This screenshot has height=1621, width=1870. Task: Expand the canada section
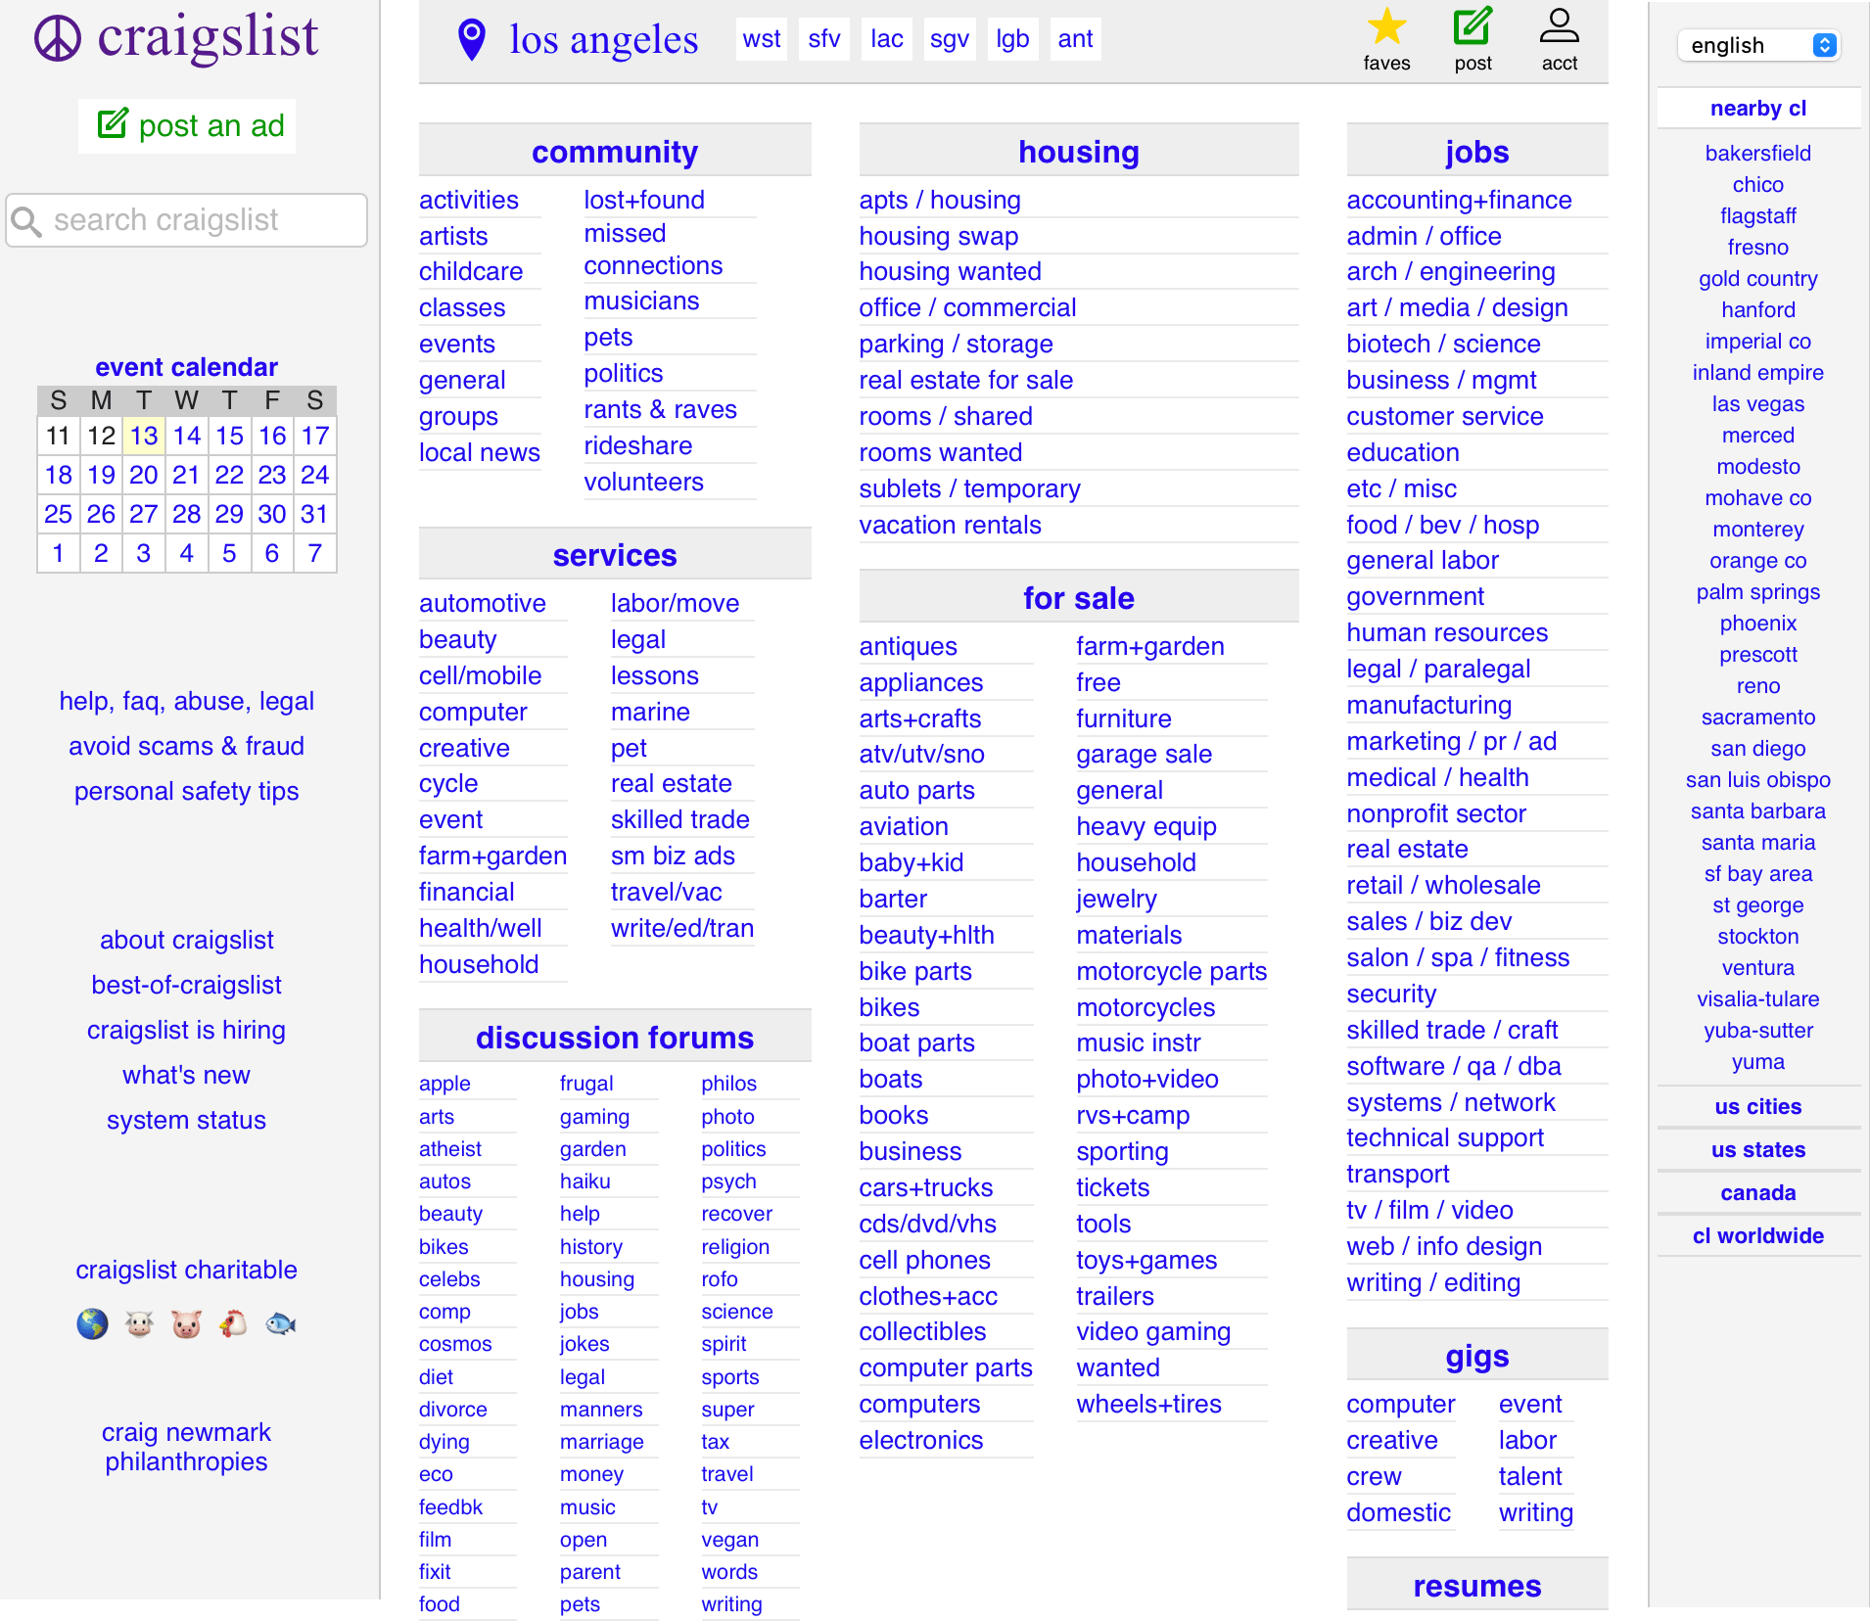[1758, 1193]
